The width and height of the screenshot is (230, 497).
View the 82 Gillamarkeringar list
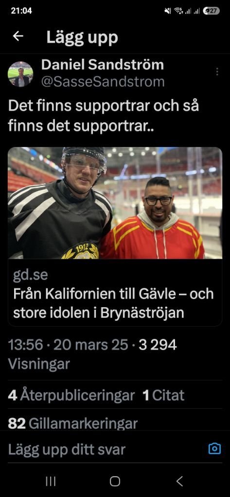(73, 423)
